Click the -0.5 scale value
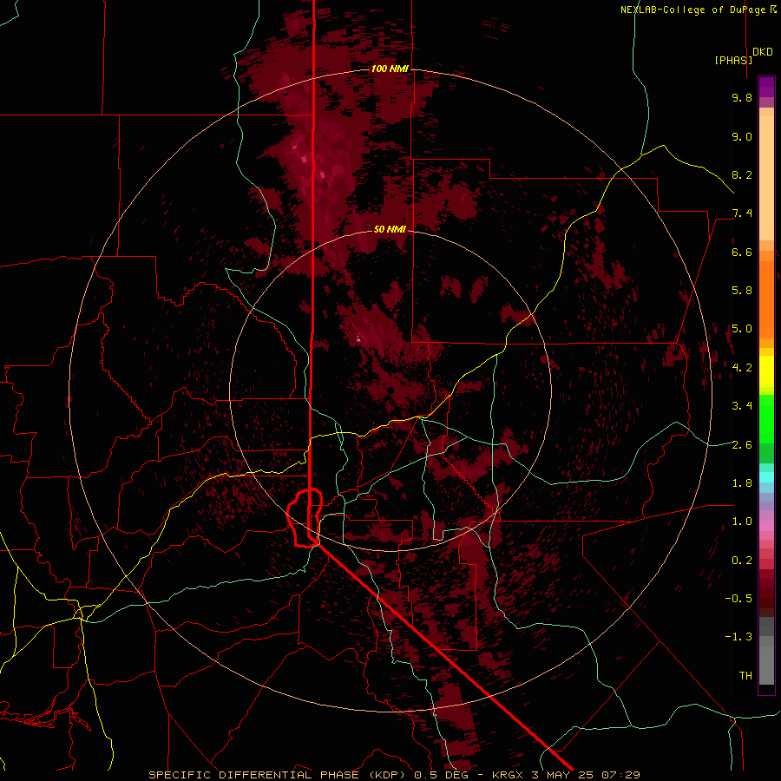The width and height of the screenshot is (781, 781). pos(738,599)
